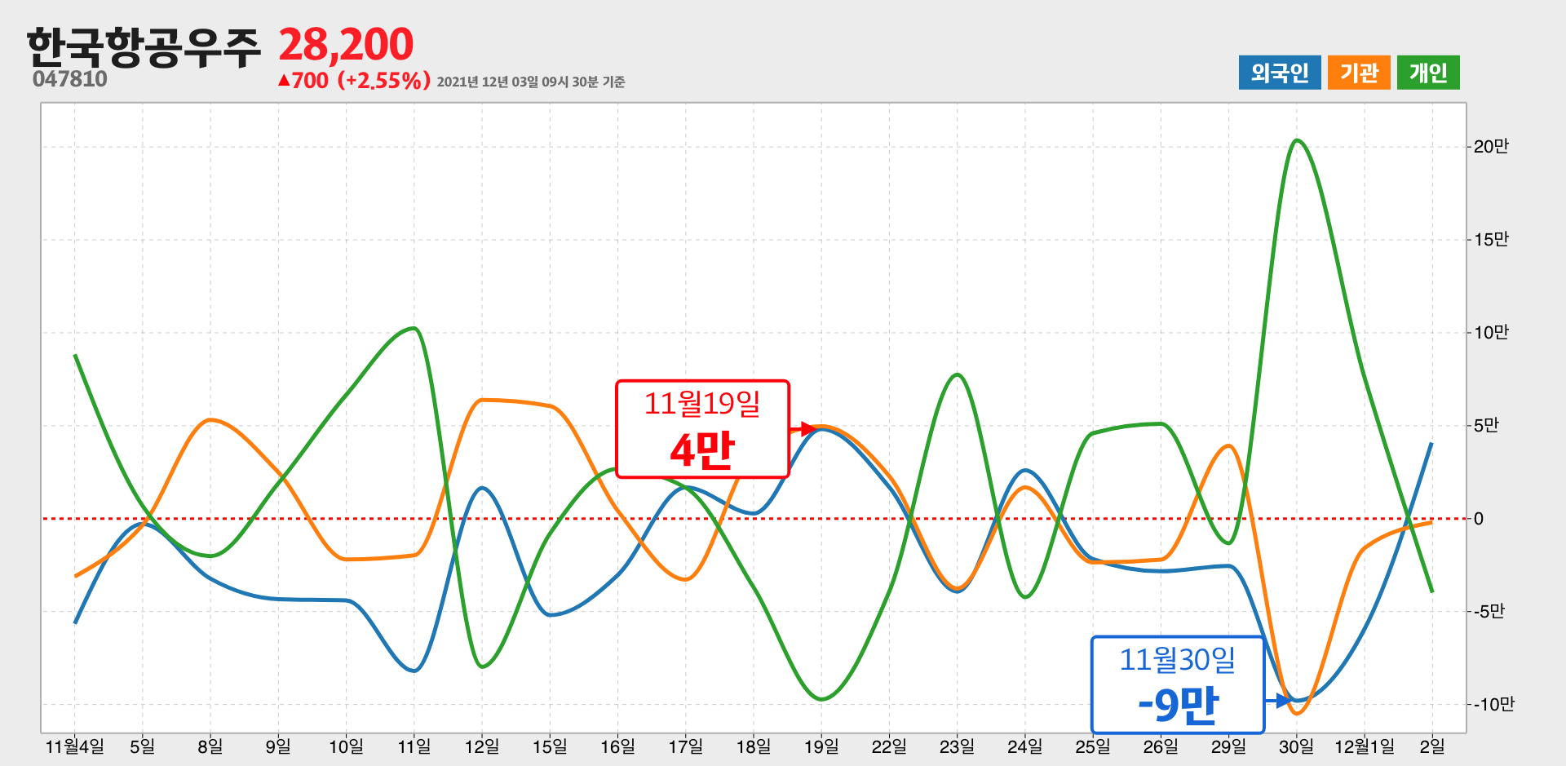Click x-axis label 30일

[1296, 746]
